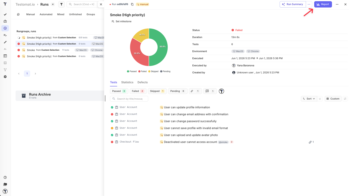
Task: Toggle the comments filter chip
Action: (x=210, y=91)
